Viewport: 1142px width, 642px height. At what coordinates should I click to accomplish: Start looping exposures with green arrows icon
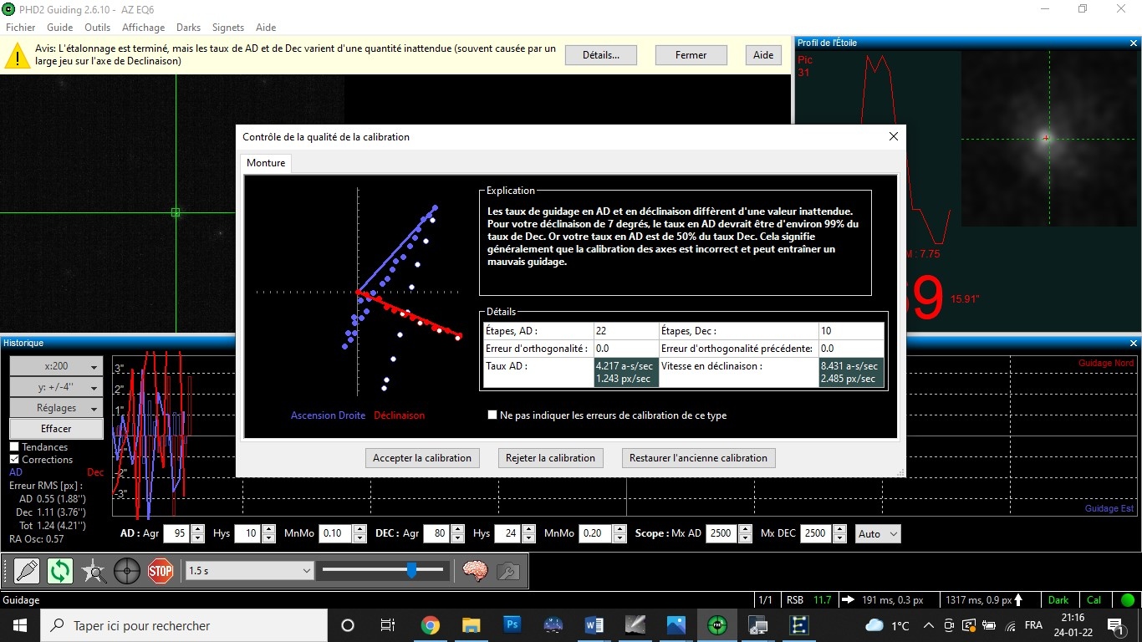pyautogui.click(x=60, y=571)
